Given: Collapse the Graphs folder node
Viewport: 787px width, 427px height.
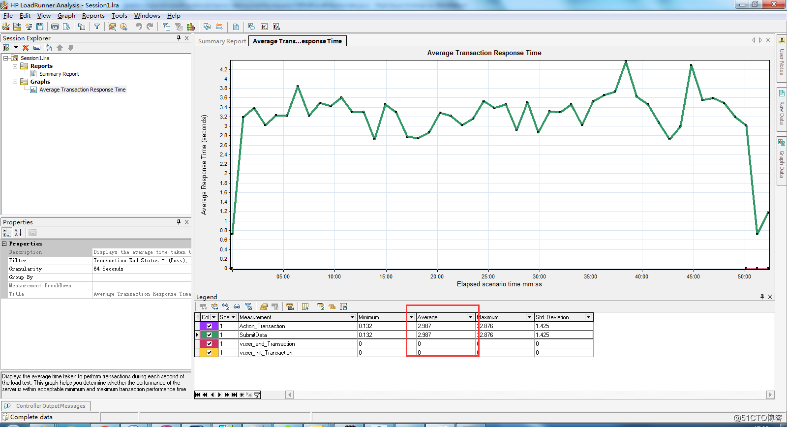Looking at the screenshot, I should click(15, 82).
